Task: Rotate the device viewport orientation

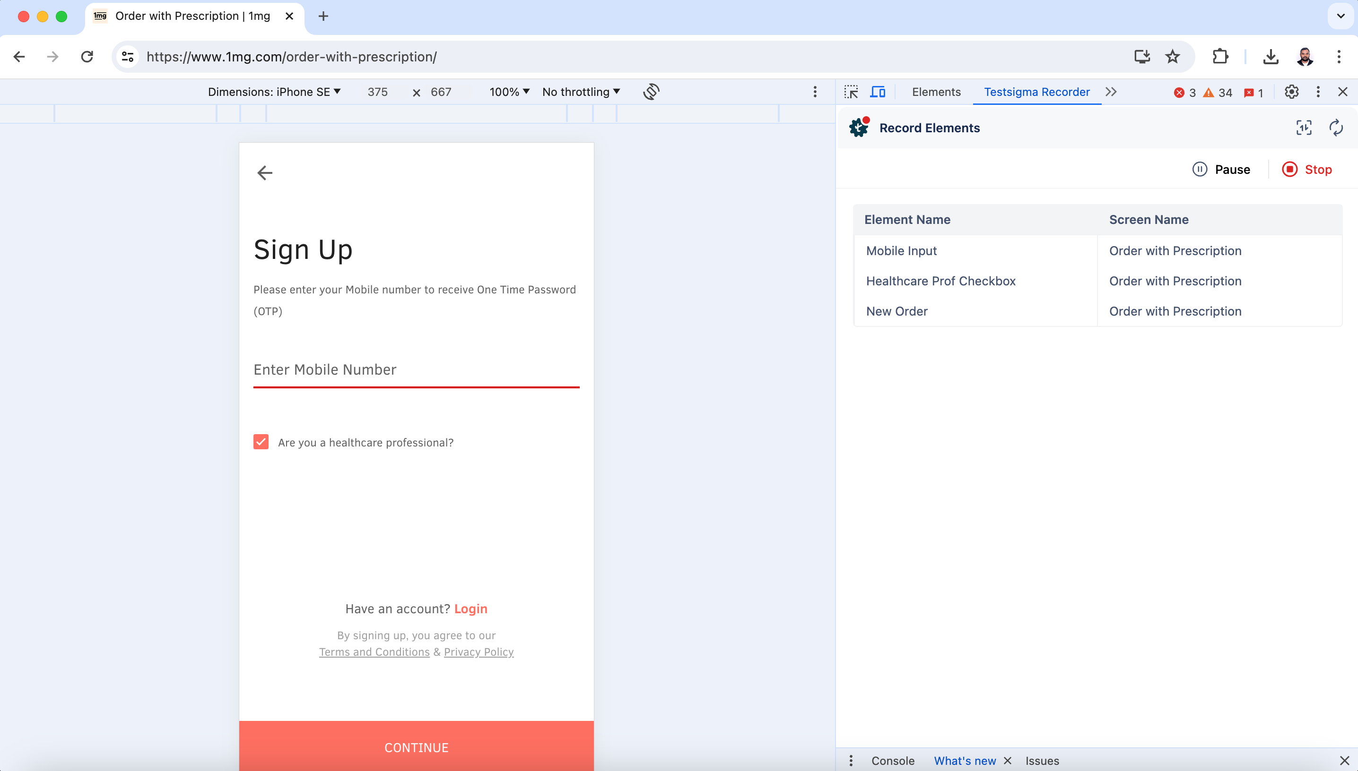Action: point(651,92)
